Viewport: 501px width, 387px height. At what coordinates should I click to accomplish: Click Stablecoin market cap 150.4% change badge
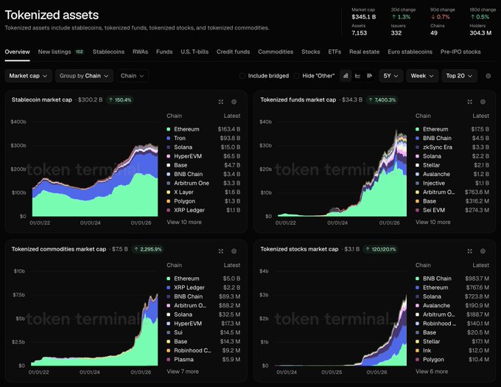pos(120,100)
